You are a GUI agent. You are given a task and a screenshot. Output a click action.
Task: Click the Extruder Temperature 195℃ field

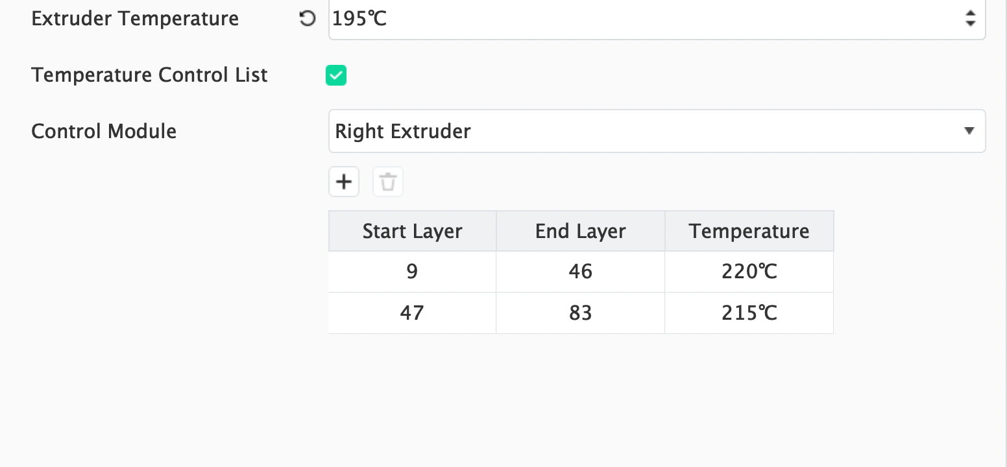[642, 19]
